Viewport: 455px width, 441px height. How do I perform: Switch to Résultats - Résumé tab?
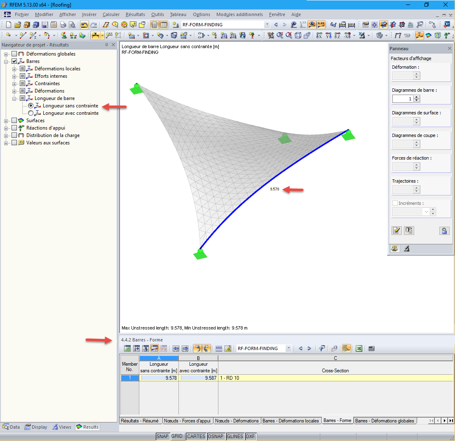point(140,421)
